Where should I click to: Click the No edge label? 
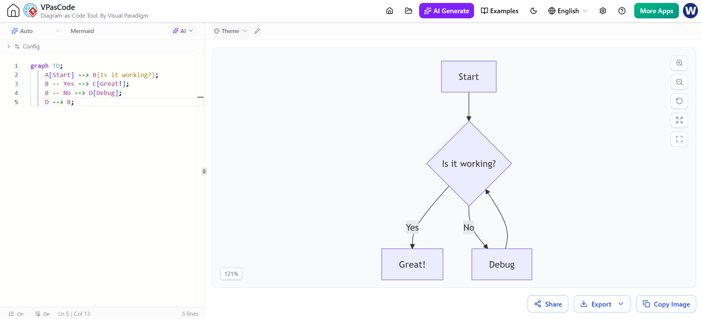coord(469,227)
